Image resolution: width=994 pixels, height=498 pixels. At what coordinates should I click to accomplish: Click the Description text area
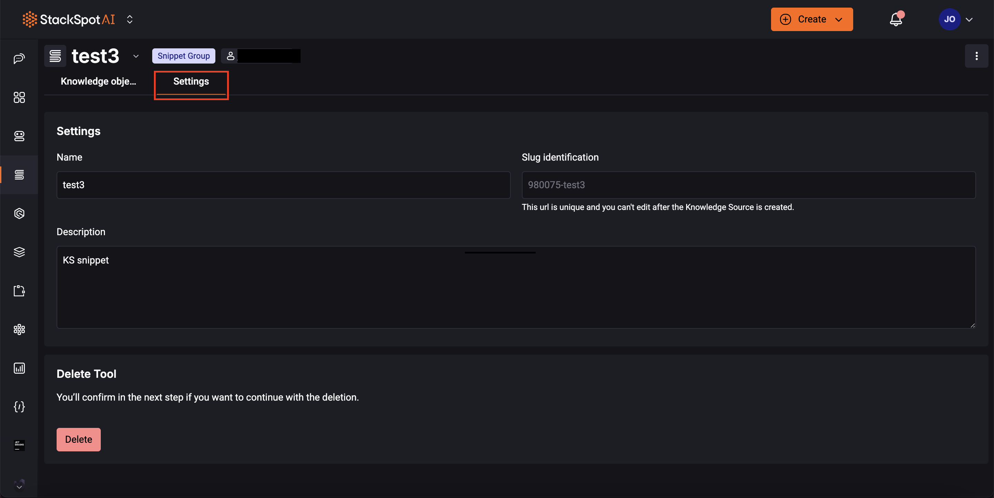coord(516,287)
